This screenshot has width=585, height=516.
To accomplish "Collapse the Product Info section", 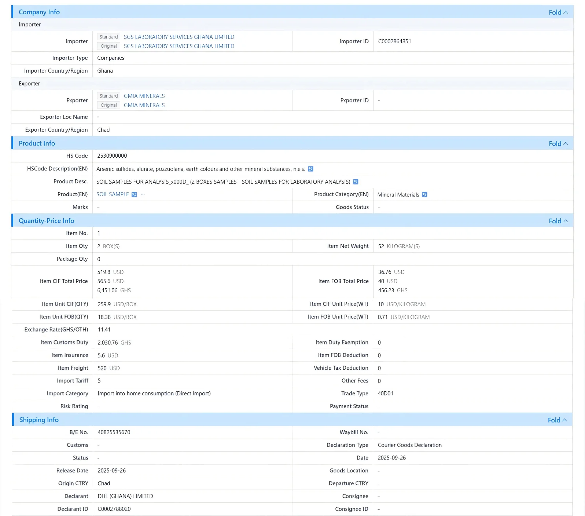I will tap(558, 143).
